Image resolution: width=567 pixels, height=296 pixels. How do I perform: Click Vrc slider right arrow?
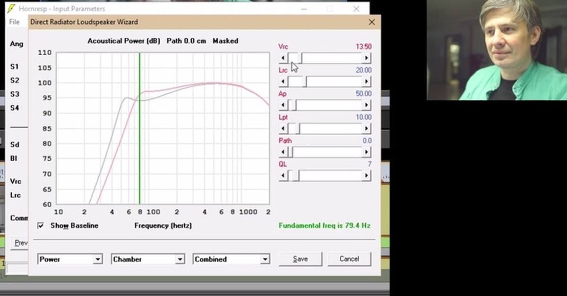pyautogui.click(x=366, y=58)
